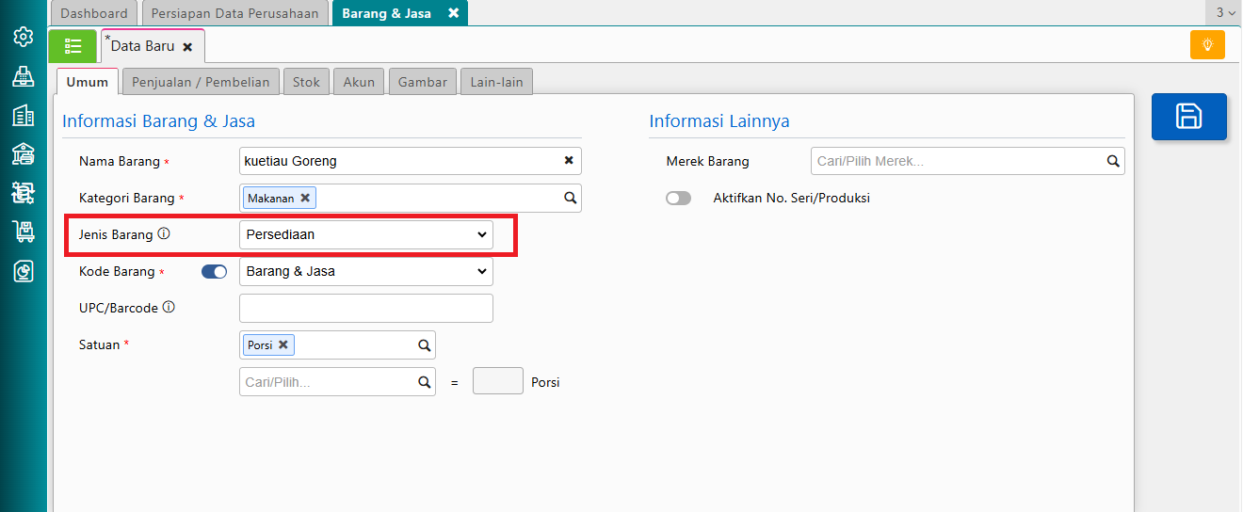Image resolution: width=1243 pixels, height=512 pixels.
Task: Close the Barang & Jasa tab
Action: [453, 13]
